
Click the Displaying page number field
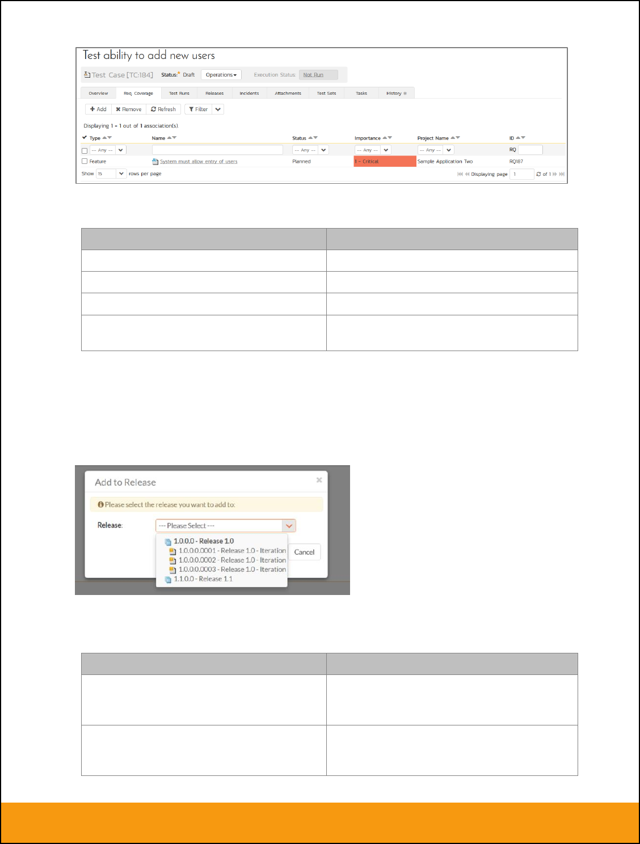pyautogui.click(x=521, y=174)
